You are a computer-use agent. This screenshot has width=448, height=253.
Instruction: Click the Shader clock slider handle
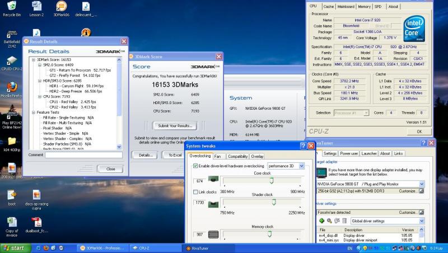(274, 202)
